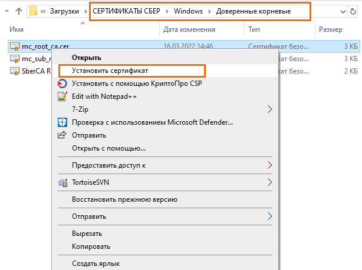Screen dimensions: 362x270
Task: Click the up-arrow navigation icon
Action: (18, 11)
